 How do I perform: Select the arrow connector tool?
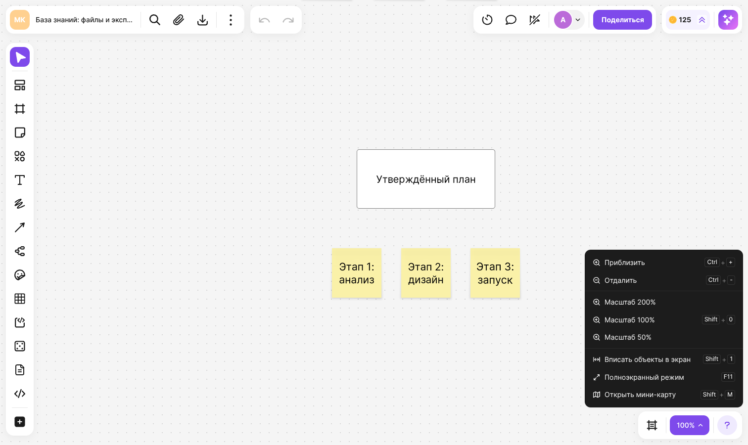20,227
